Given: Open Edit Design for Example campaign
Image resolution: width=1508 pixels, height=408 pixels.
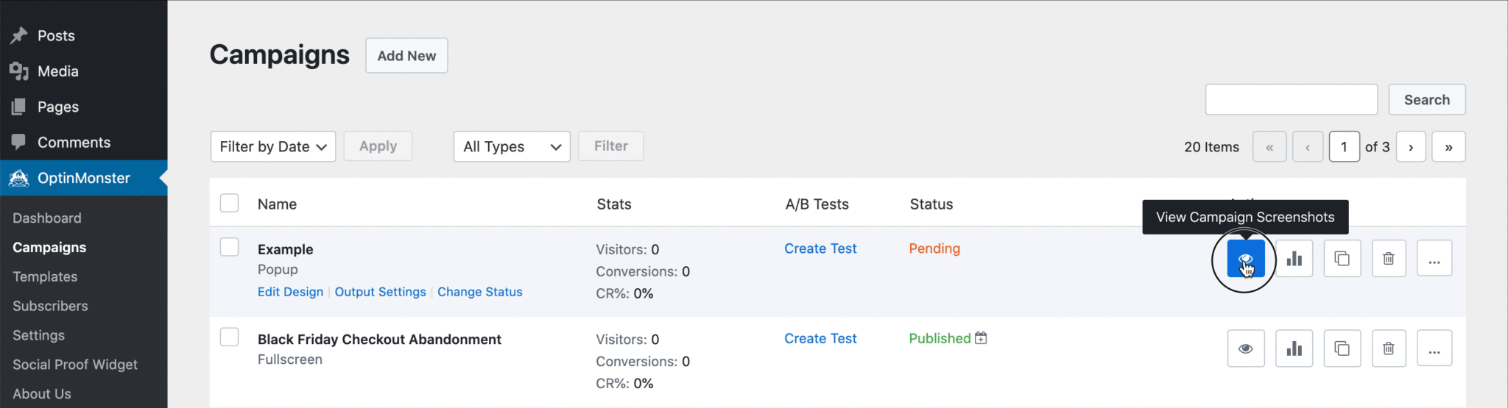Looking at the screenshot, I should 290,292.
